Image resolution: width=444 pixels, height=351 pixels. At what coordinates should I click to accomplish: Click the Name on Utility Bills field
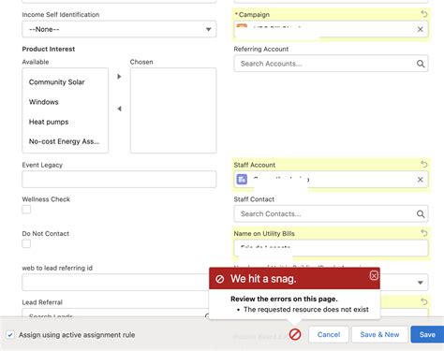[331, 248]
